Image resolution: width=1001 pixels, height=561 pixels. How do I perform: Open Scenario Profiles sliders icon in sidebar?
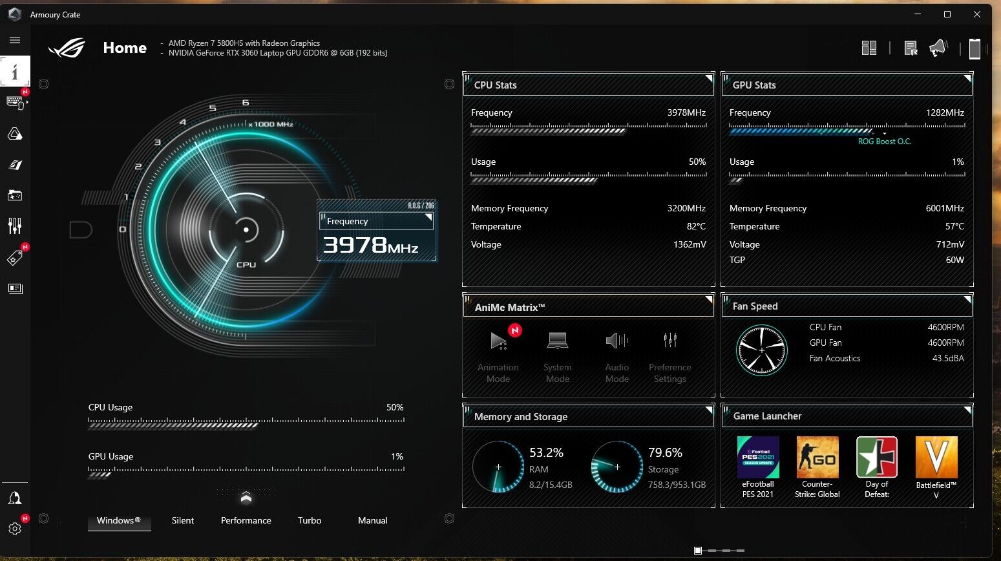point(15,226)
